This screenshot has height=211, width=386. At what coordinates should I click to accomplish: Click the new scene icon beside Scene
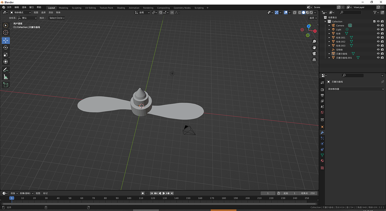point(339,7)
